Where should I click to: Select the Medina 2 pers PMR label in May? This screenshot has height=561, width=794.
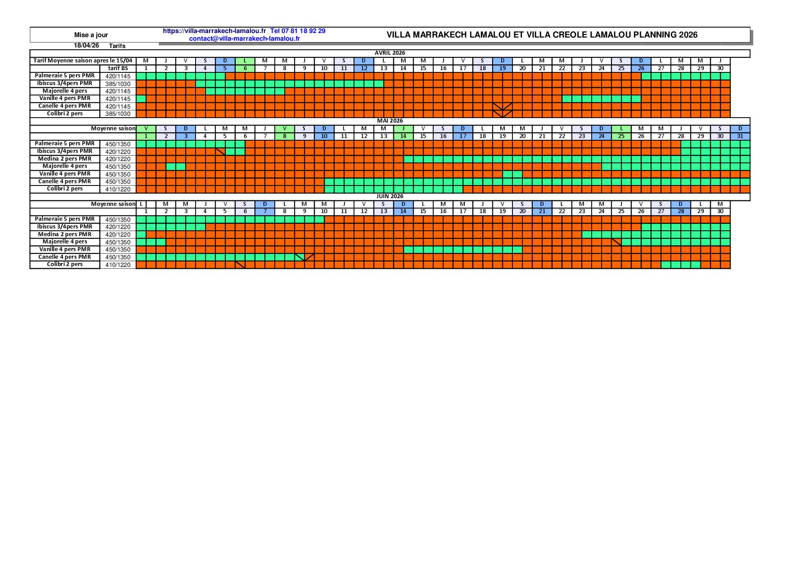tap(65, 159)
